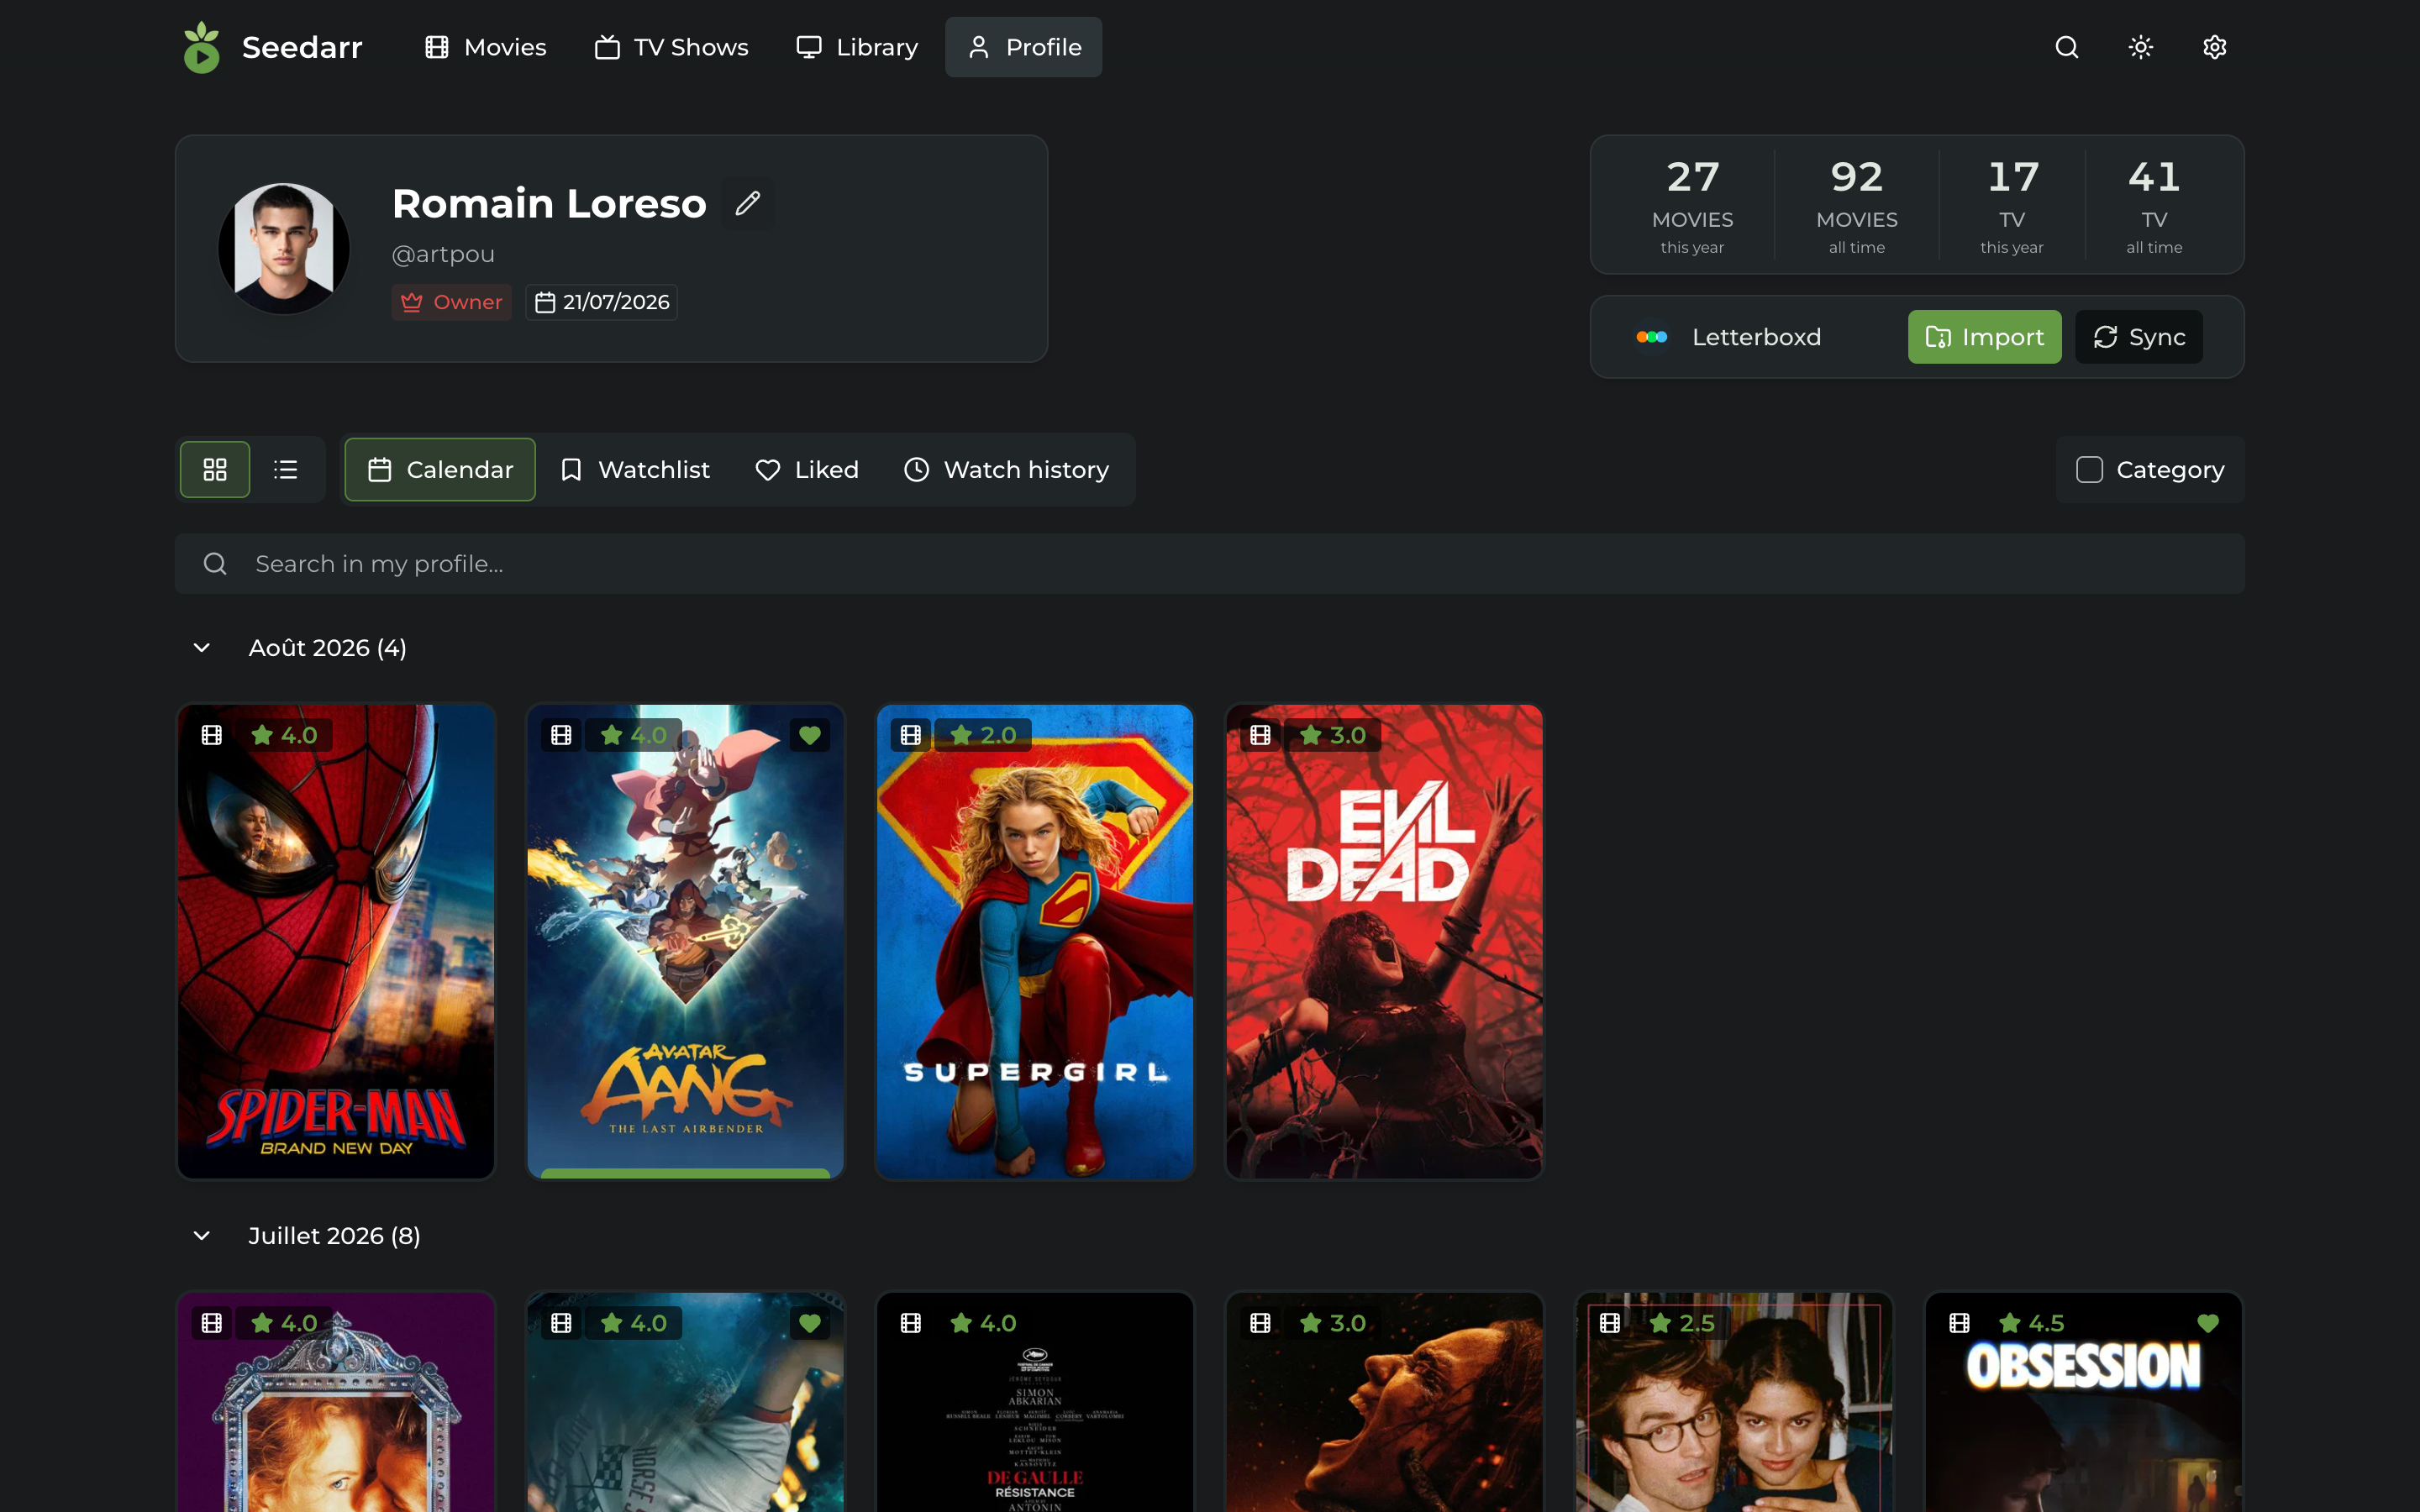Click 2.5 star rating badge
Screen dimensions: 2420x1512
point(1682,1323)
